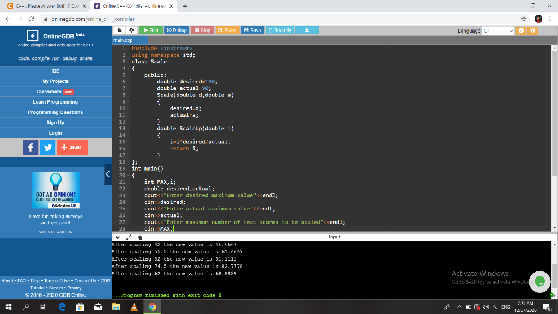The image size is (558, 314).
Task: Click the upload file icon in toolbar
Action: (x=132, y=31)
